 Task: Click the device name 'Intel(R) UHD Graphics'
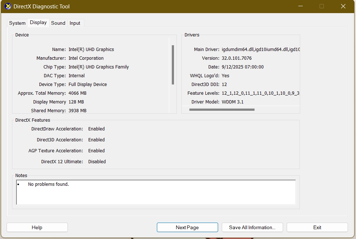point(91,50)
